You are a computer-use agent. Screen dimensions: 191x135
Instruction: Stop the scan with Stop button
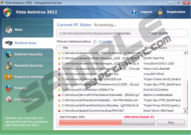(x=171, y=122)
